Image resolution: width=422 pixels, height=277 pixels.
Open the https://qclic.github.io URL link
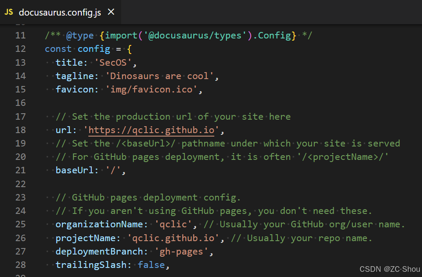tap(154, 130)
